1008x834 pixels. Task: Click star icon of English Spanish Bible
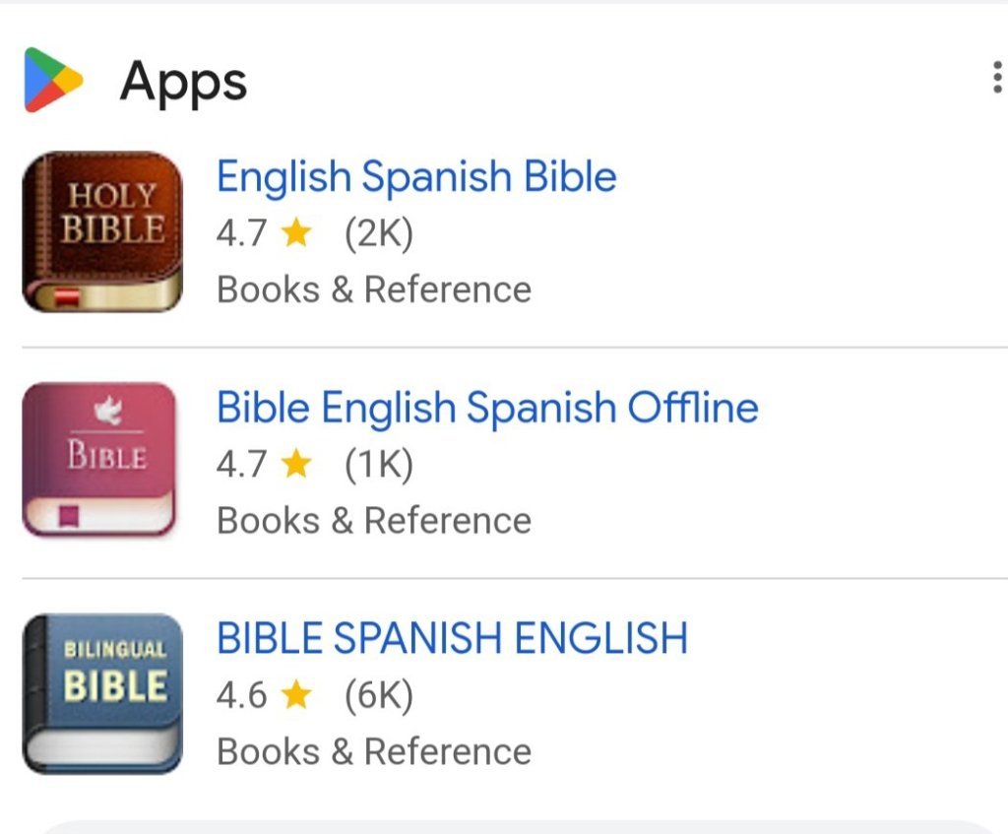(x=295, y=234)
